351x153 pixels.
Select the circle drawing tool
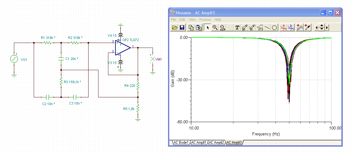(275, 28)
